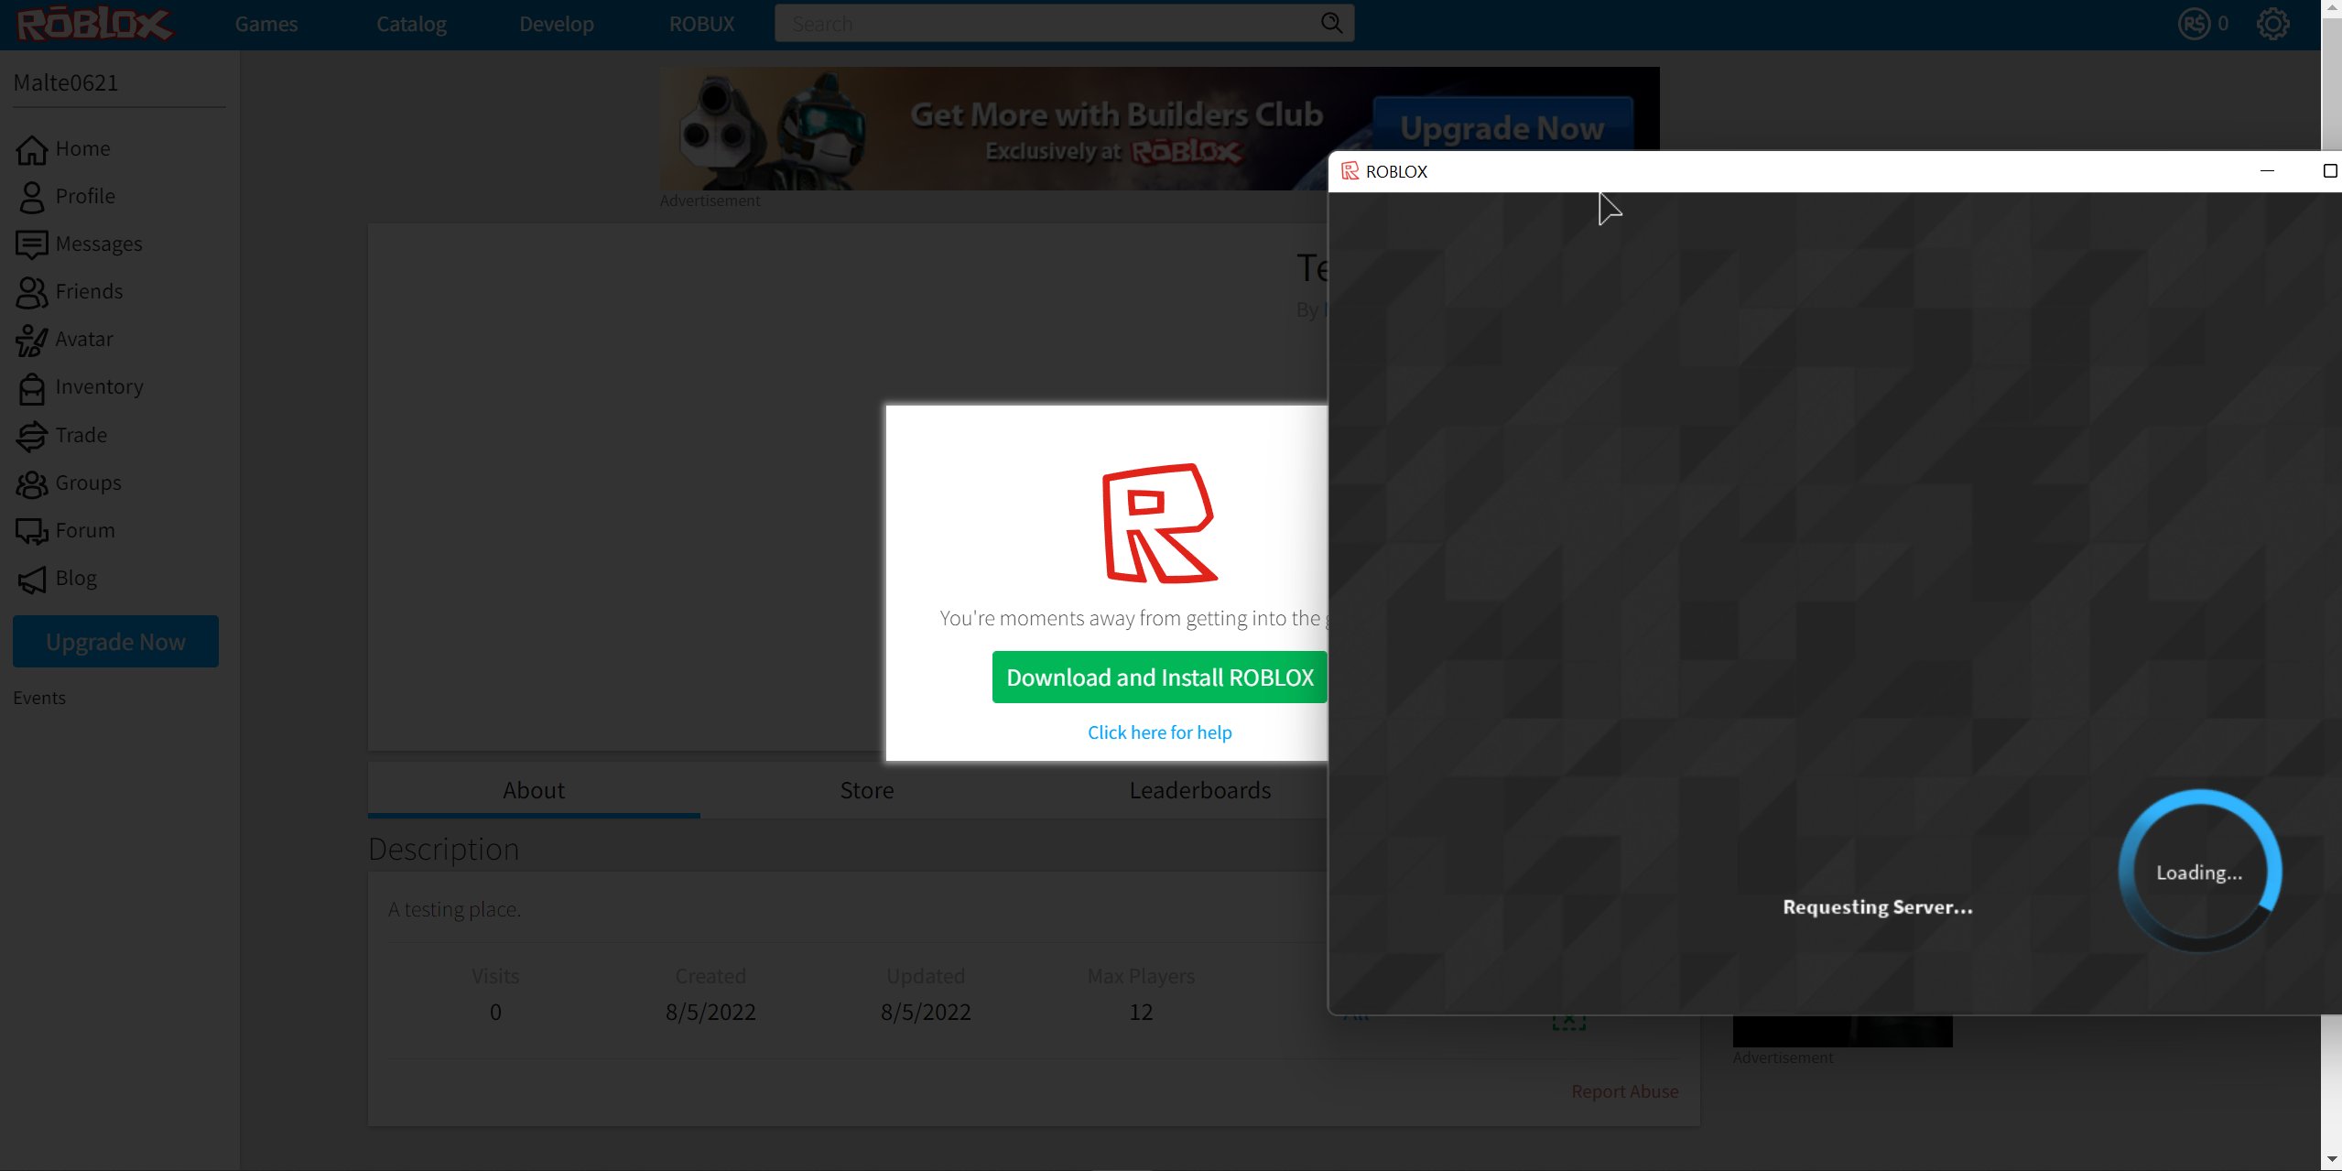Click the 'A testing place.' description text
The width and height of the screenshot is (2342, 1171).
pyautogui.click(x=454, y=909)
